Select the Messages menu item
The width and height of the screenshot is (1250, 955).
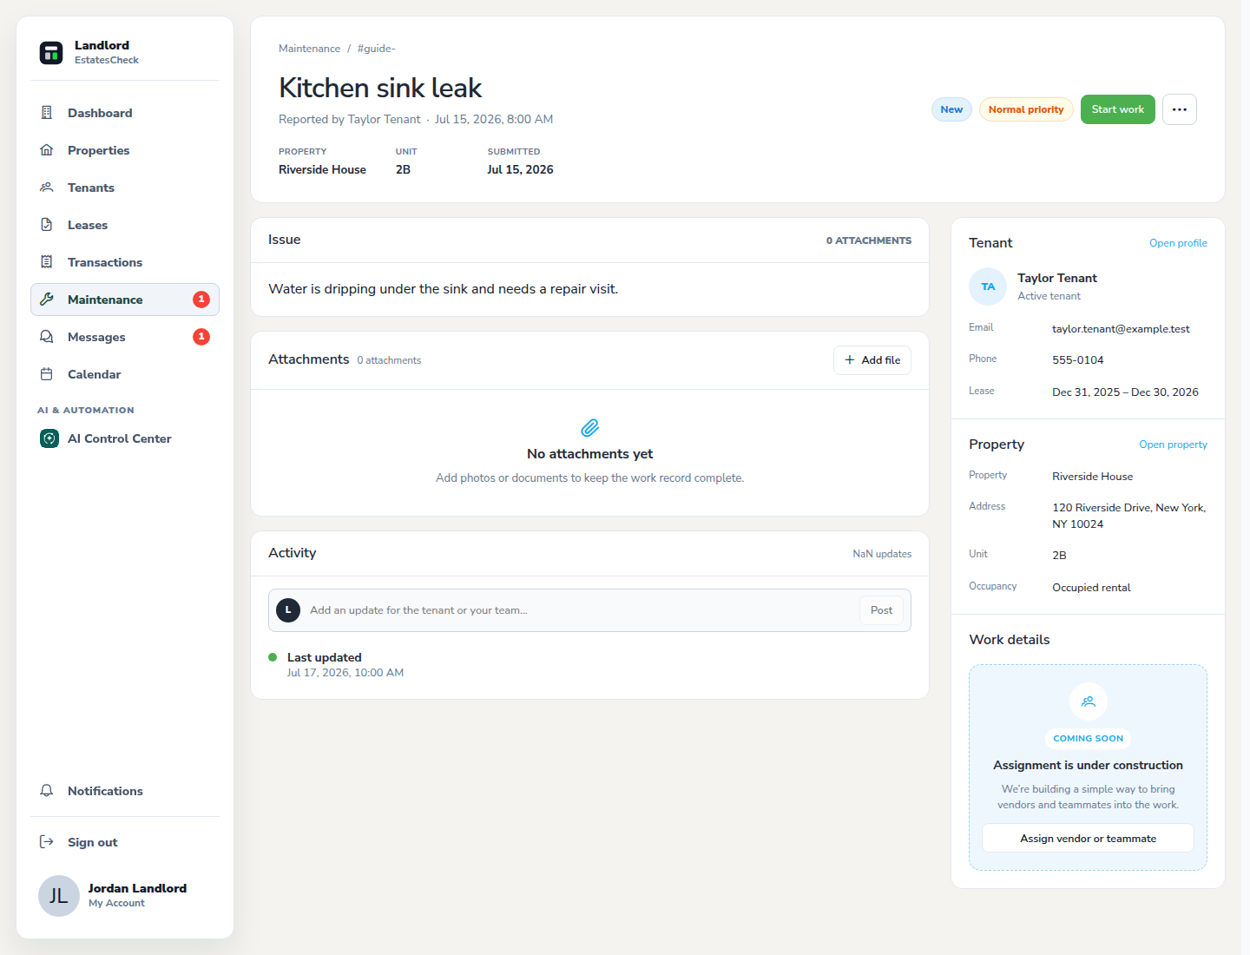coord(125,337)
